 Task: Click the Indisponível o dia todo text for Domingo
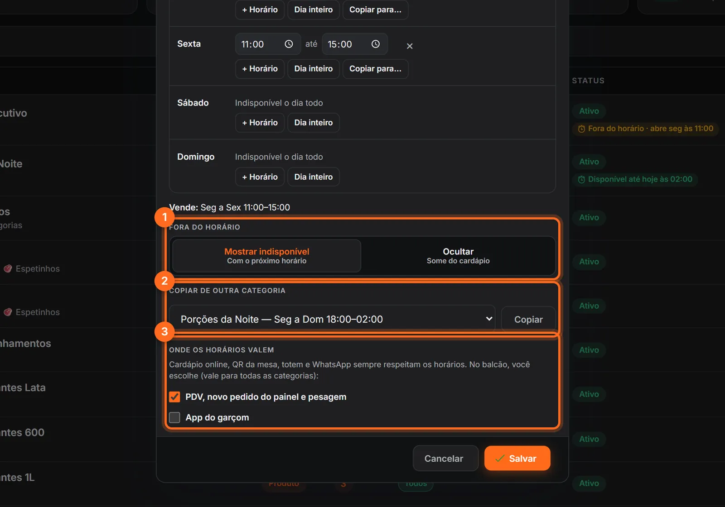279,157
